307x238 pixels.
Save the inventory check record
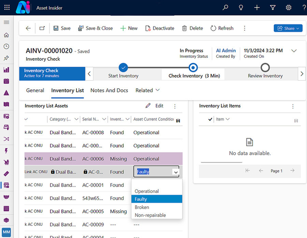(x=62, y=28)
